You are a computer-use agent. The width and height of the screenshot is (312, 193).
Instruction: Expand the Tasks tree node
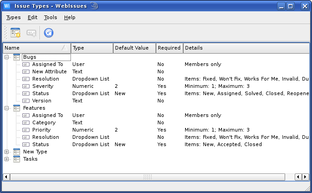[7, 159]
